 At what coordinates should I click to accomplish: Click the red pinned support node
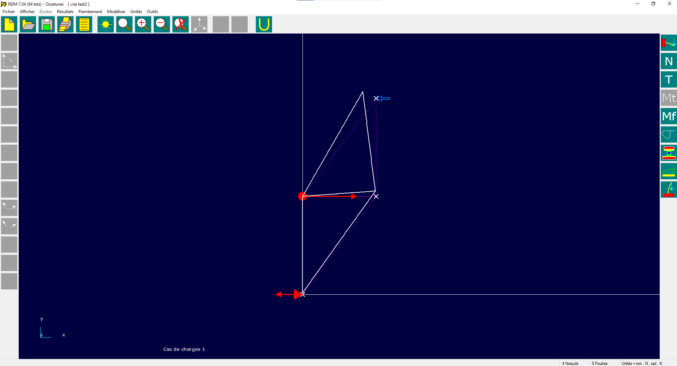click(x=302, y=196)
